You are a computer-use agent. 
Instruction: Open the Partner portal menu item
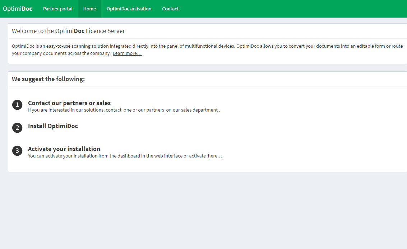57,9
